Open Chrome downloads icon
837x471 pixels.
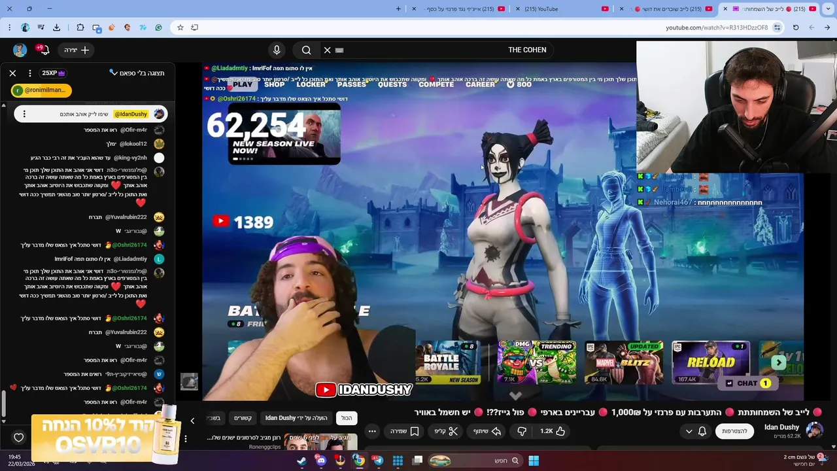tap(56, 27)
